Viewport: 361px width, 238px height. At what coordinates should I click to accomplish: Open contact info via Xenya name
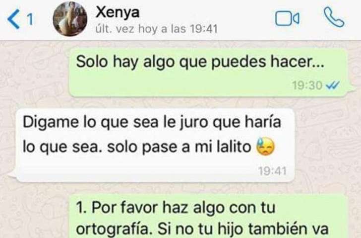[118, 12]
